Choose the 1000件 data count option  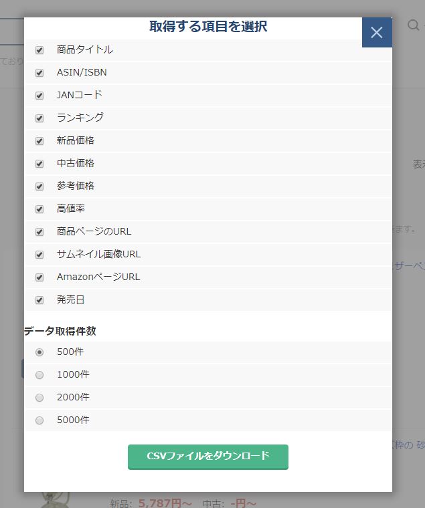pyautogui.click(x=39, y=375)
